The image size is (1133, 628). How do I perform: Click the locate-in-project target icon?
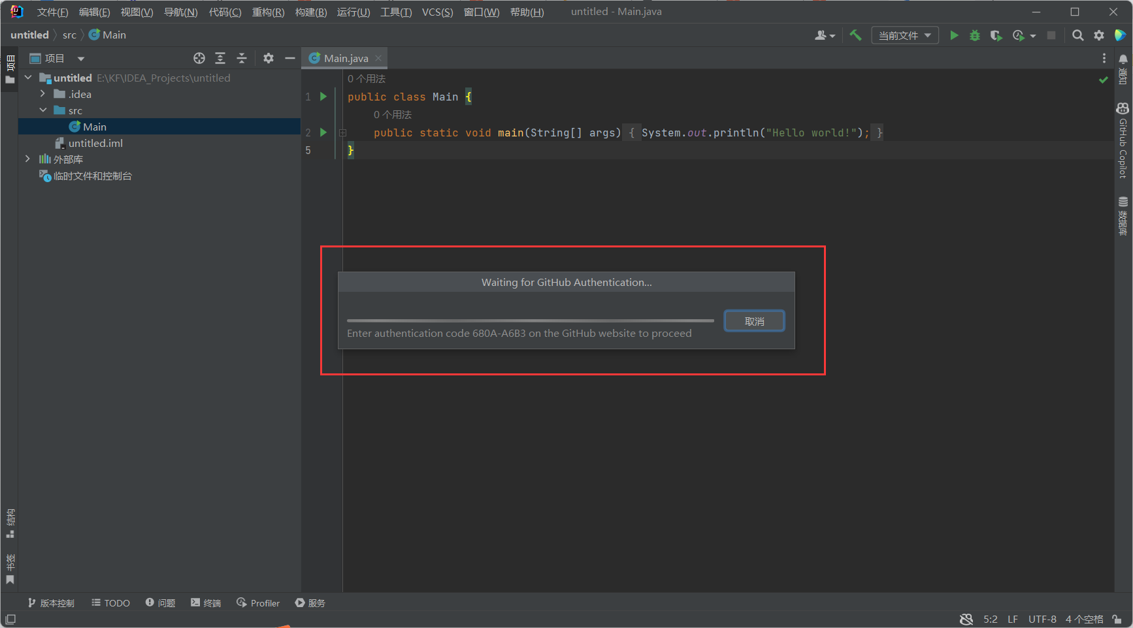[199, 58]
